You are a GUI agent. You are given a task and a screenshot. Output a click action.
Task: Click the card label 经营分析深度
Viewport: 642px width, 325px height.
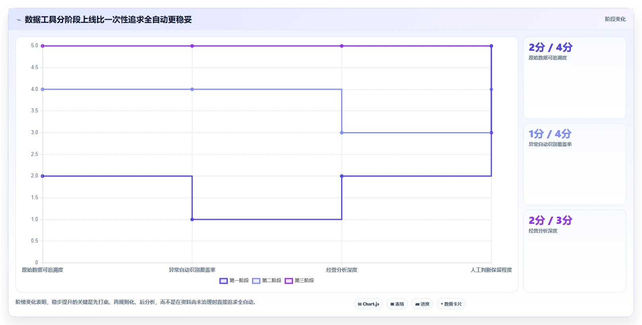click(x=543, y=231)
